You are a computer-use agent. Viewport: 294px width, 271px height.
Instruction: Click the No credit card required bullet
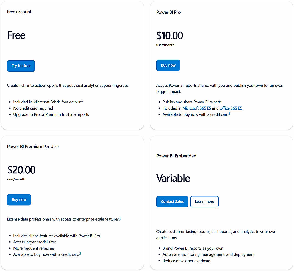tap(33, 108)
